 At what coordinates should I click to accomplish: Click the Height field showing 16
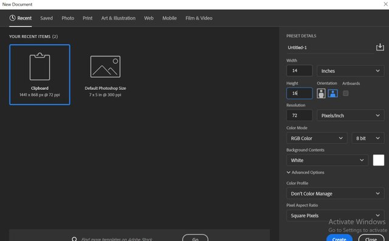(x=300, y=93)
